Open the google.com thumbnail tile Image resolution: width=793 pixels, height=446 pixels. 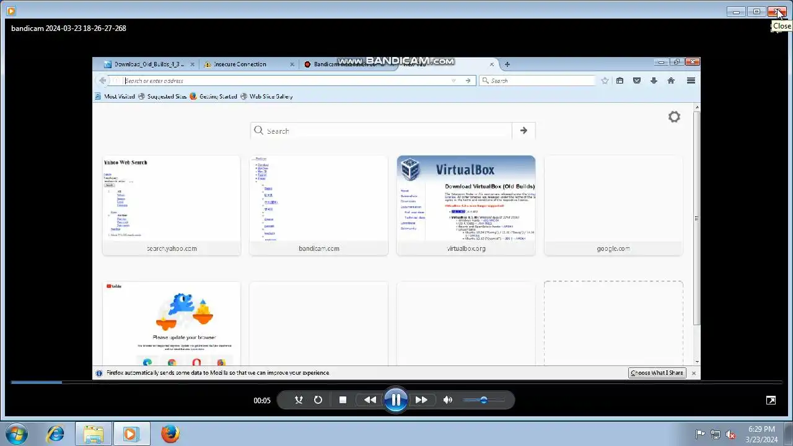[613, 205]
